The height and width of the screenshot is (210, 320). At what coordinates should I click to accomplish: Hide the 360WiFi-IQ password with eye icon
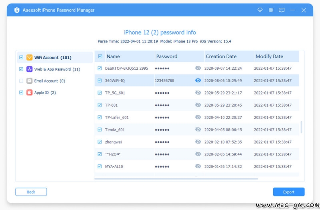[198, 81]
